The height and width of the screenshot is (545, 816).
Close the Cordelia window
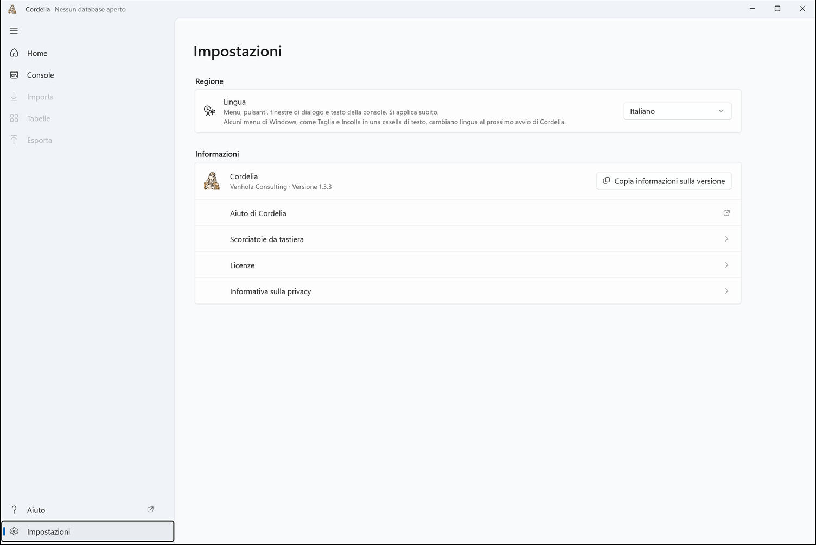pyautogui.click(x=802, y=9)
